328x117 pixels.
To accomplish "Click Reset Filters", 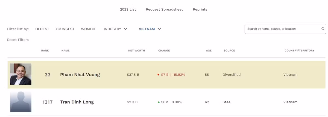I will 18,40.
